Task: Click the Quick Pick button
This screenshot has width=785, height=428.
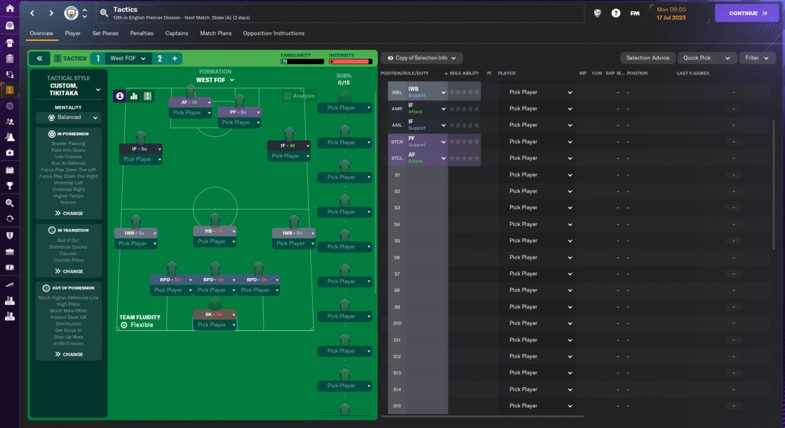Action: point(697,58)
